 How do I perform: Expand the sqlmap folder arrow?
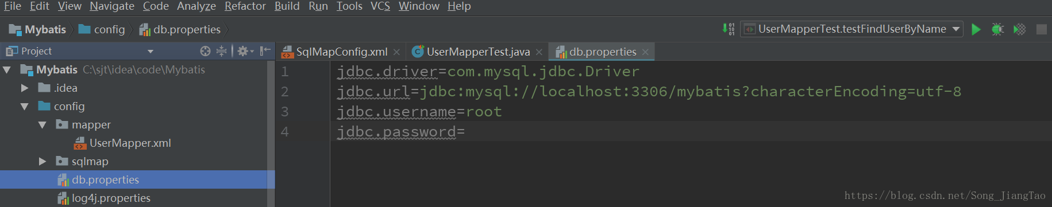(43, 162)
